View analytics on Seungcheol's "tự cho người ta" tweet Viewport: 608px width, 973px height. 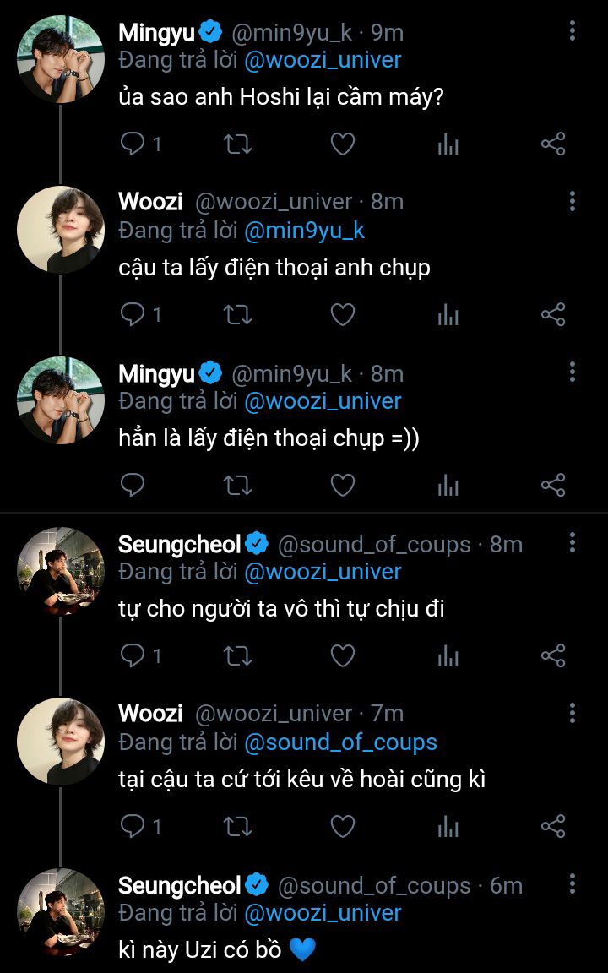point(448,656)
